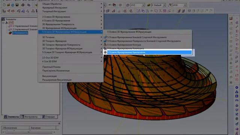The image size is (240, 135).
Task: Expand the Токарный Инструмент submenu
Action: [70, 11]
